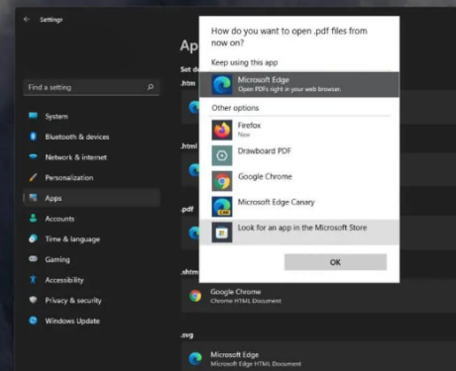Image resolution: width=456 pixels, height=371 pixels.
Task: Click the Drawboard PDF hexagon icon
Action: click(222, 155)
